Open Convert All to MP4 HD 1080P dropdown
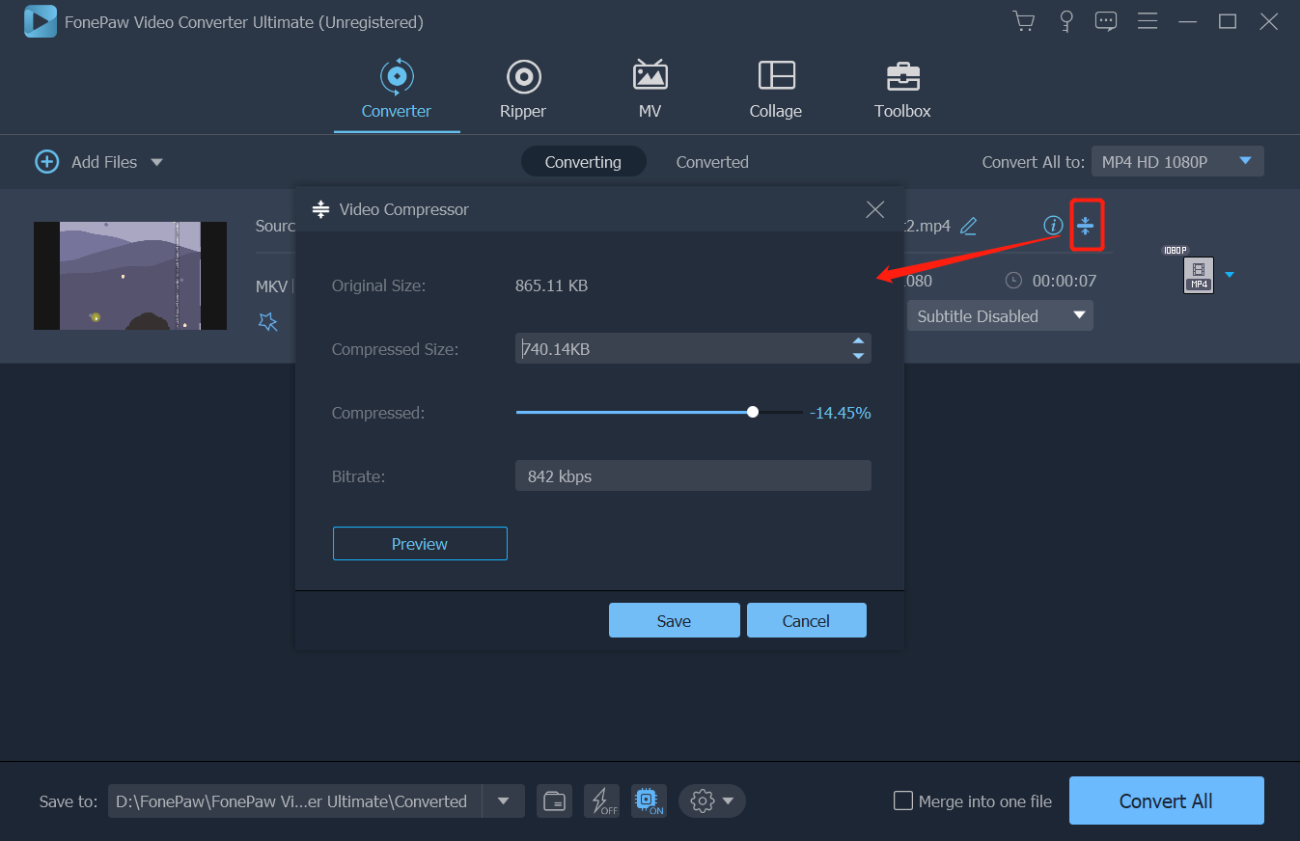Image resolution: width=1300 pixels, height=841 pixels. (1177, 162)
